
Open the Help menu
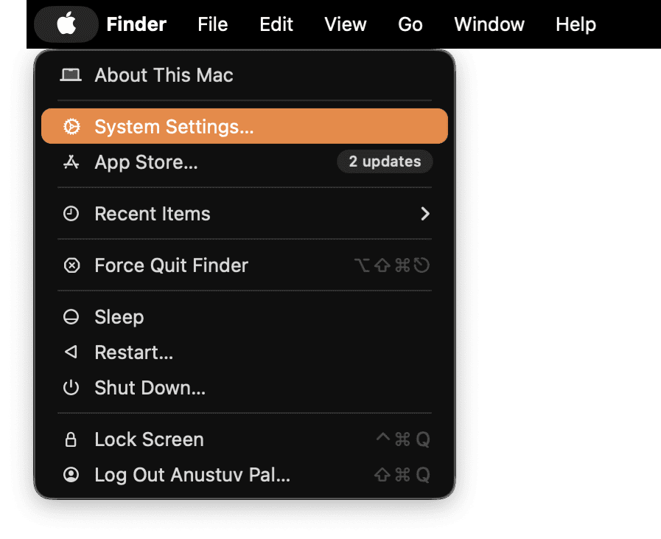click(576, 24)
